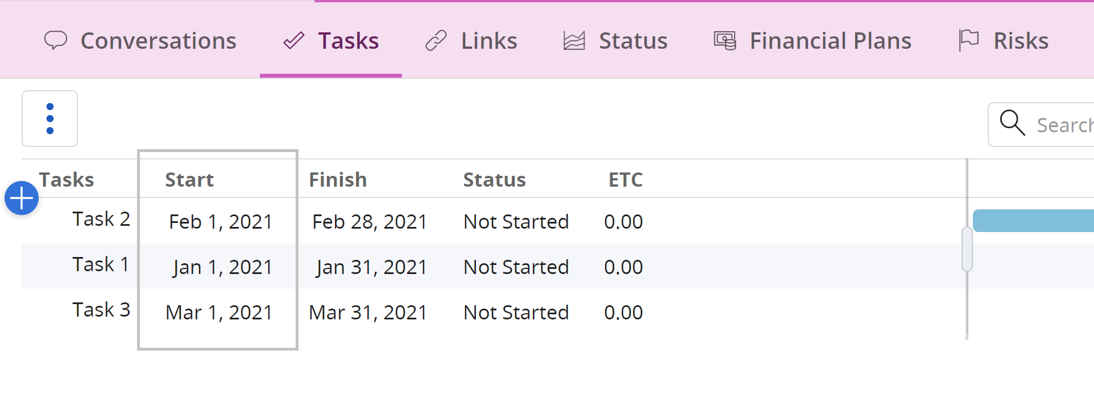
Task: Click the blue add task plus button
Action: pyautogui.click(x=22, y=199)
